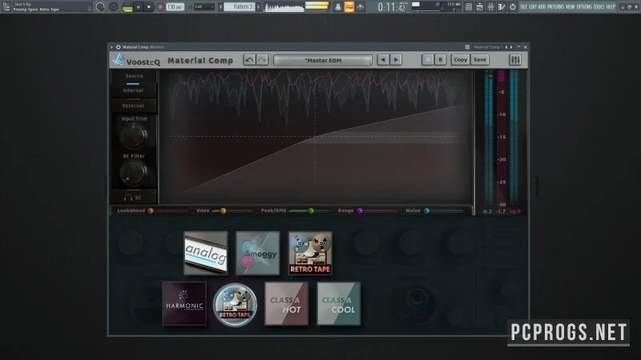Open the TOOLS menu

tap(599, 7)
